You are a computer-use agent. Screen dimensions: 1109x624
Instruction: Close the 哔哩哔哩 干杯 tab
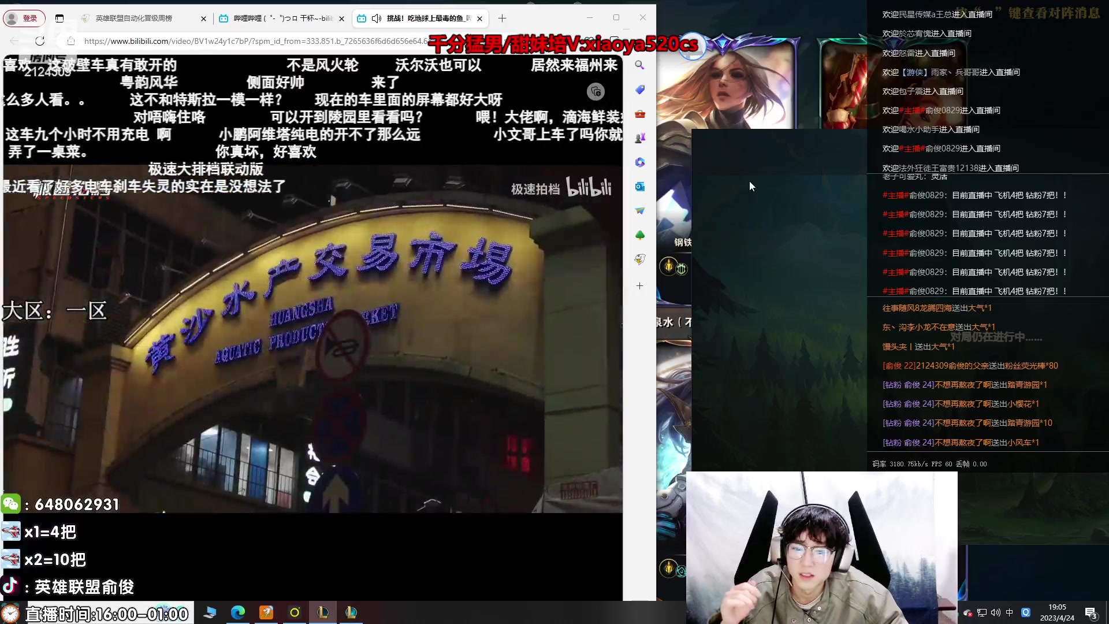[x=341, y=18]
